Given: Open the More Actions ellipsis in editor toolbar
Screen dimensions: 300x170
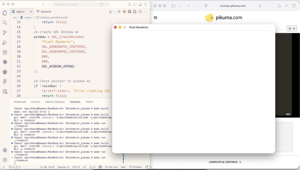Looking at the screenshot, I should (146, 12).
